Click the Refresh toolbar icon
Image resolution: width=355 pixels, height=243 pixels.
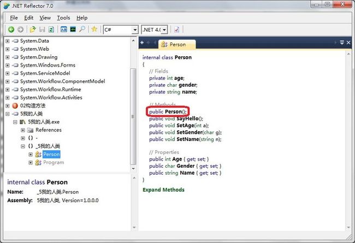click(x=51, y=29)
